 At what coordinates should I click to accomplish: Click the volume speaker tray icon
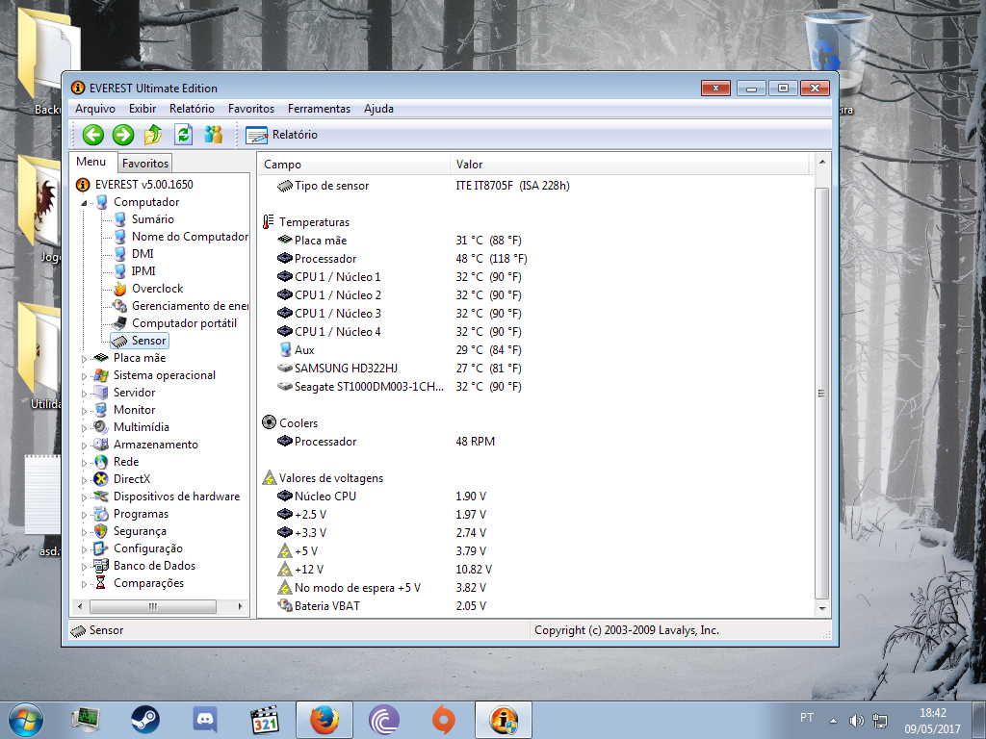coord(856,721)
